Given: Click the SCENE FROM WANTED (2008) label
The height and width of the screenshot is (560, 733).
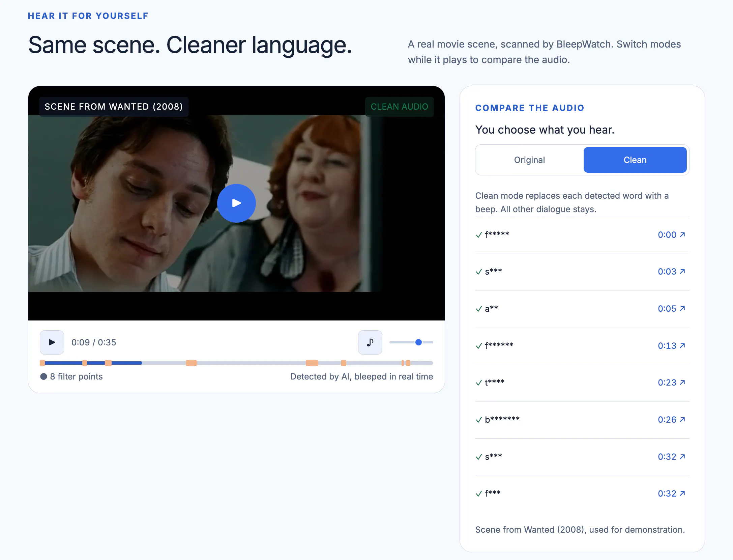Looking at the screenshot, I should [114, 107].
